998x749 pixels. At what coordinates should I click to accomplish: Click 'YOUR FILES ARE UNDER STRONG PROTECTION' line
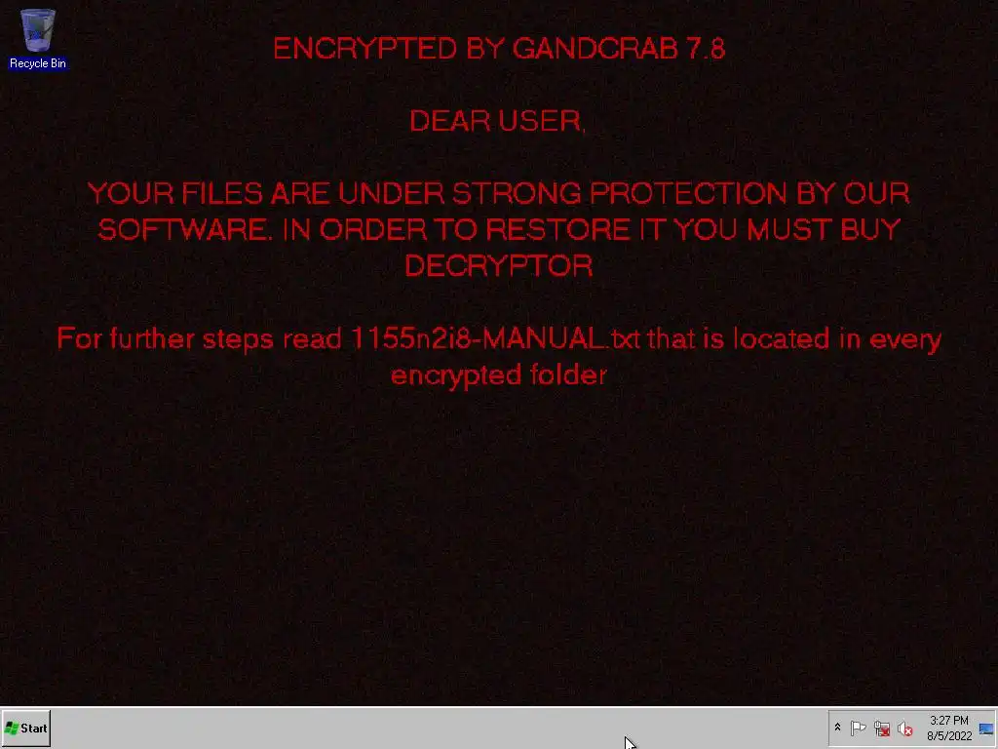438,194
